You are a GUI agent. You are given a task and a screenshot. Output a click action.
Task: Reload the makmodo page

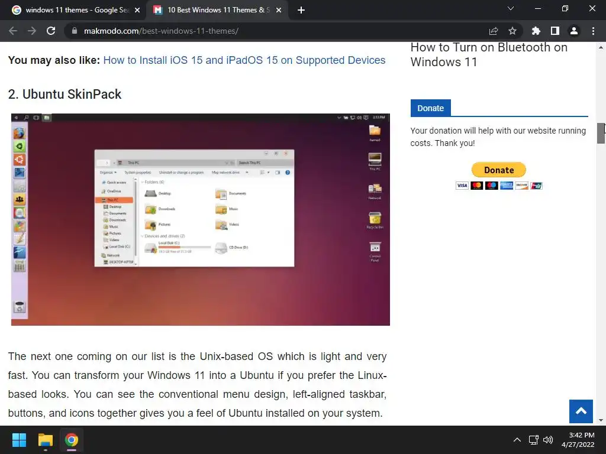click(x=51, y=31)
